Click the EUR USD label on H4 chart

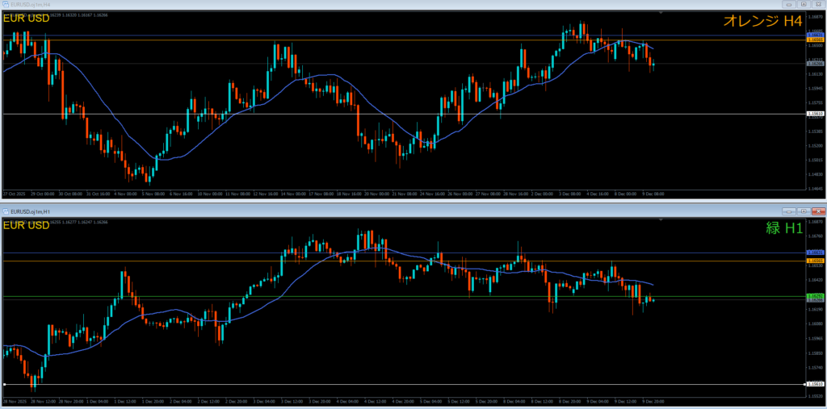click(x=27, y=19)
